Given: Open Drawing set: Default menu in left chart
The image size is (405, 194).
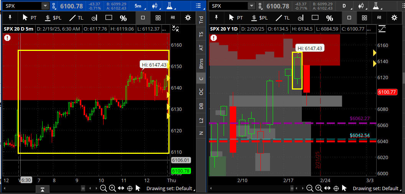Looking at the screenshot, I should (170, 188).
